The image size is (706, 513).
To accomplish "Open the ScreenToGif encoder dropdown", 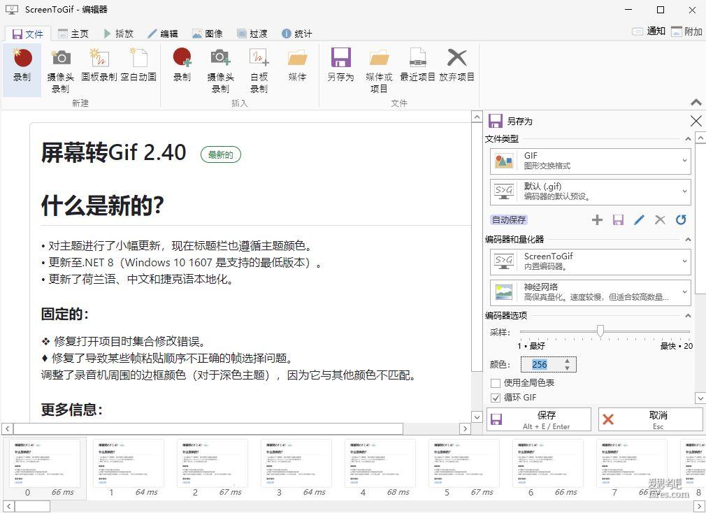I will (590, 261).
